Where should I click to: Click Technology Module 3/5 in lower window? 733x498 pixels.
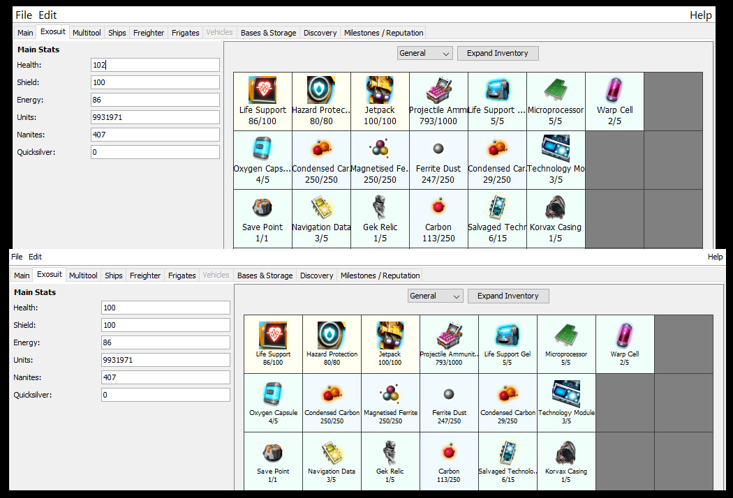point(567,402)
